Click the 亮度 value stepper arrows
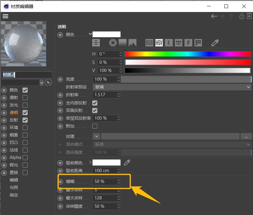This screenshot has width=253, height=215. [119, 79]
